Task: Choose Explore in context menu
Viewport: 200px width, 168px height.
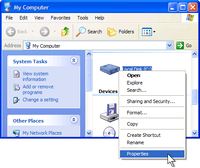Action: coord(152,83)
